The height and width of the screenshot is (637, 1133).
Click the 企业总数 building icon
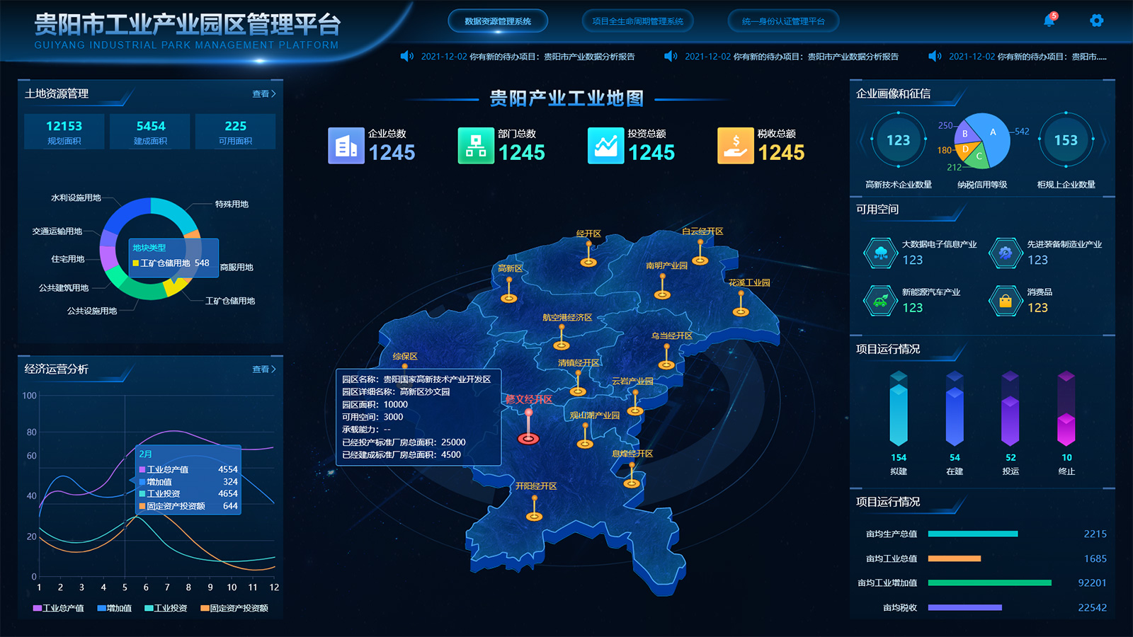coord(346,146)
